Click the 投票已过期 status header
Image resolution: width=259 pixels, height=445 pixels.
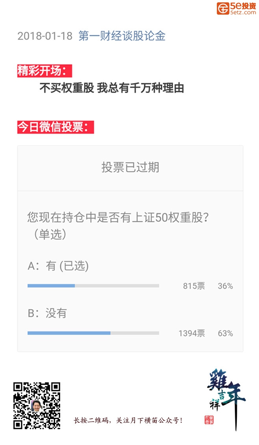130,167
